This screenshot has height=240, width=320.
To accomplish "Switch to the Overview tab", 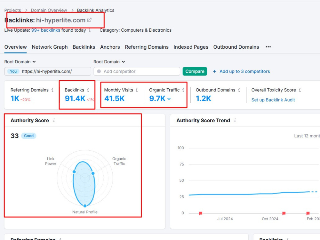I will (15, 47).
